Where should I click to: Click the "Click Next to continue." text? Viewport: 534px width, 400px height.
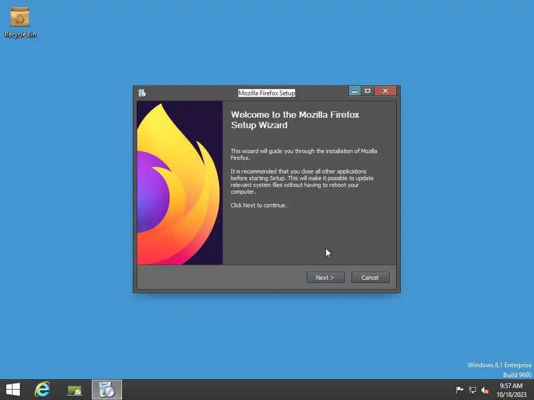[x=259, y=205]
